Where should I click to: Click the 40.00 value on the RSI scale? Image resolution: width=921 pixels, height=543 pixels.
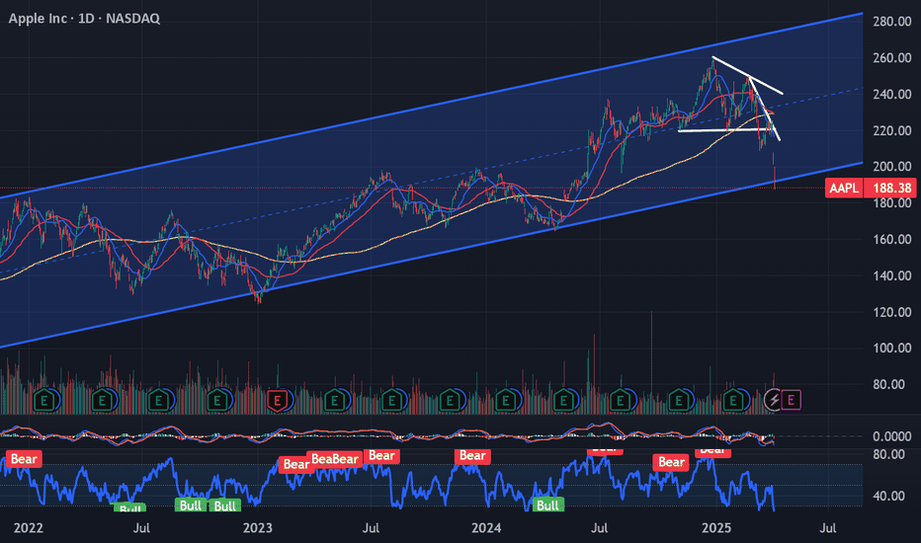888,496
